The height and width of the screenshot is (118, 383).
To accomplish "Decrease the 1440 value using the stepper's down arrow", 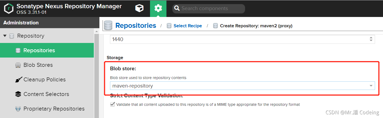I will 371,41.
